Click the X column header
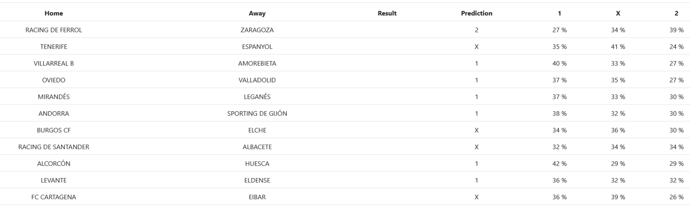690x207 pixels. (618, 13)
